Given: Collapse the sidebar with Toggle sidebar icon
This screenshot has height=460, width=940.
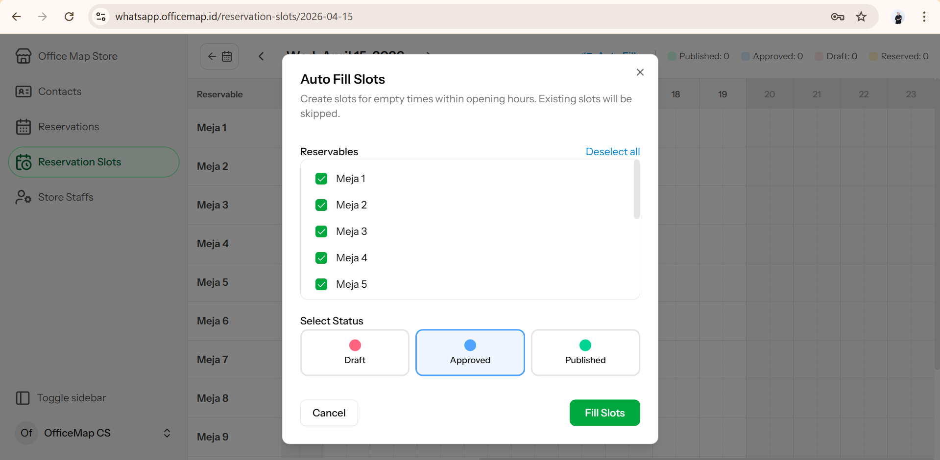Looking at the screenshot, I should 24,398.
